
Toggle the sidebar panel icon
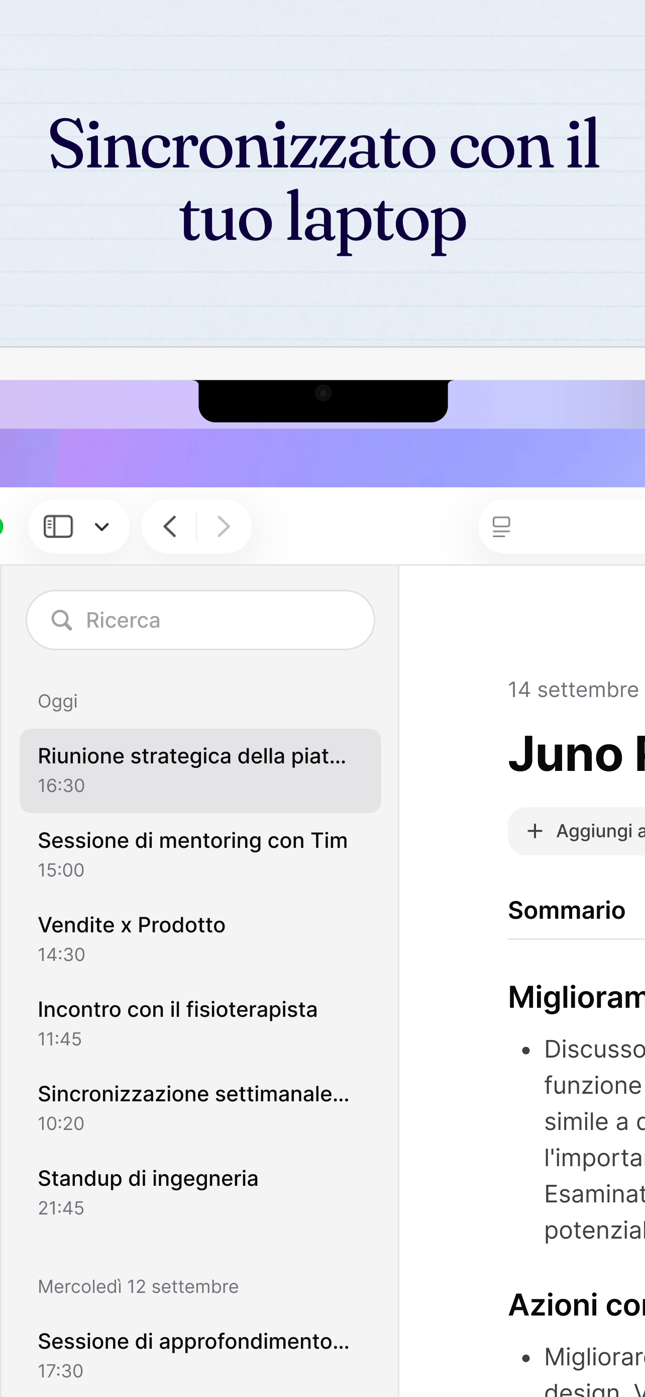point(58,526)
